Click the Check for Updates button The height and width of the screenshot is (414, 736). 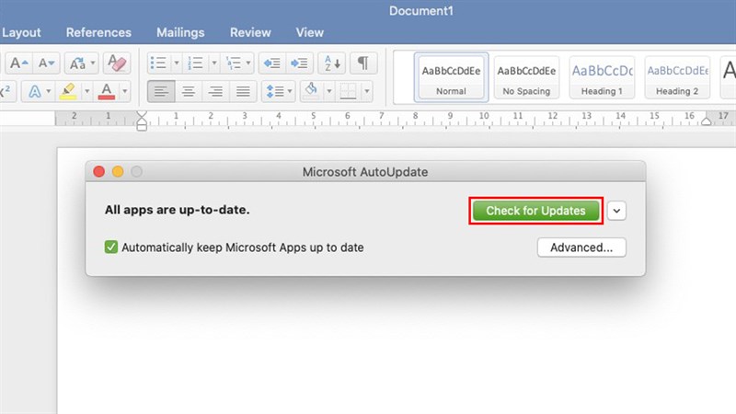pyautogui.click(x=535, y=211)
